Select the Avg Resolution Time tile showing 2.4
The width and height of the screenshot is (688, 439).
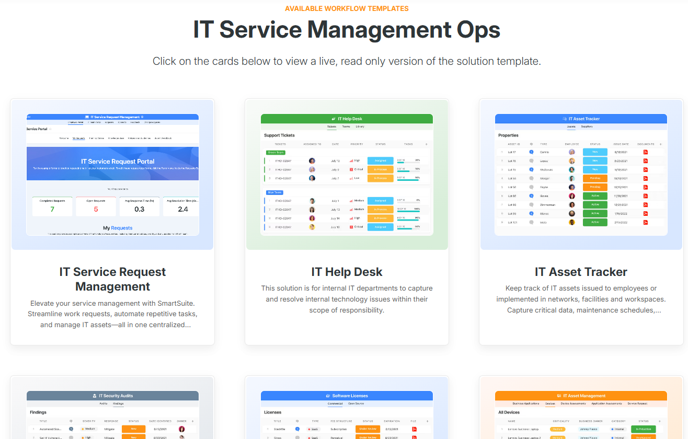click(181, 206)
